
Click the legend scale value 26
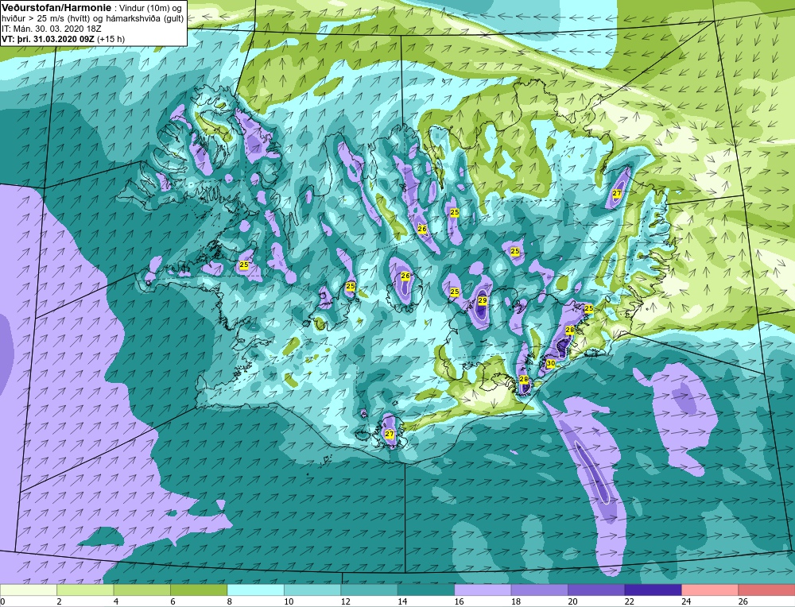pyautogui.click(x=743, y=601)
